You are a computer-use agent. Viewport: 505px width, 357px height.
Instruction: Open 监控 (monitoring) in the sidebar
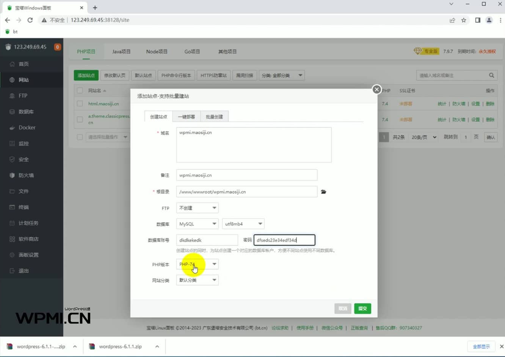coord(23,143)
